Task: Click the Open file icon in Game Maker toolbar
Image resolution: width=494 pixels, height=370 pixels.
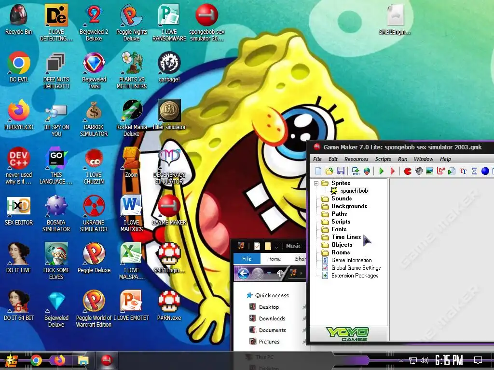Action: (x=329, y=171)
